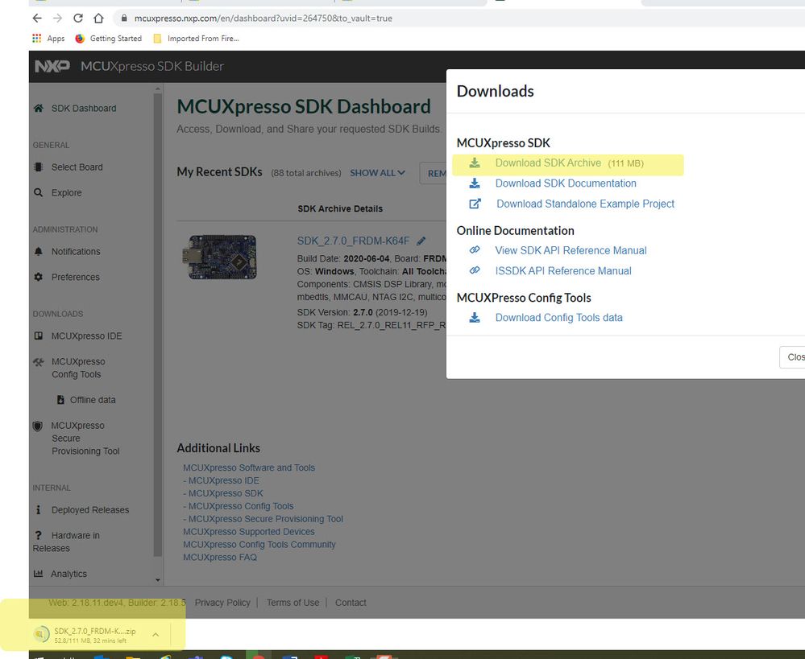Screen dimensions: 805x659
Task: Open MCUXpresso FAQ link
Action: 220,558
